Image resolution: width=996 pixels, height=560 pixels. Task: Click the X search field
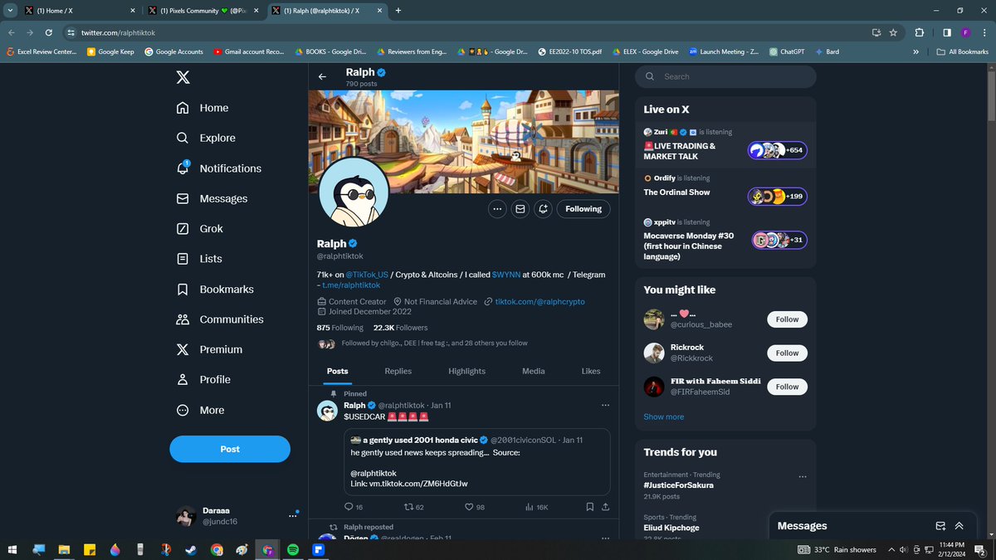click(x=726, y=76)
